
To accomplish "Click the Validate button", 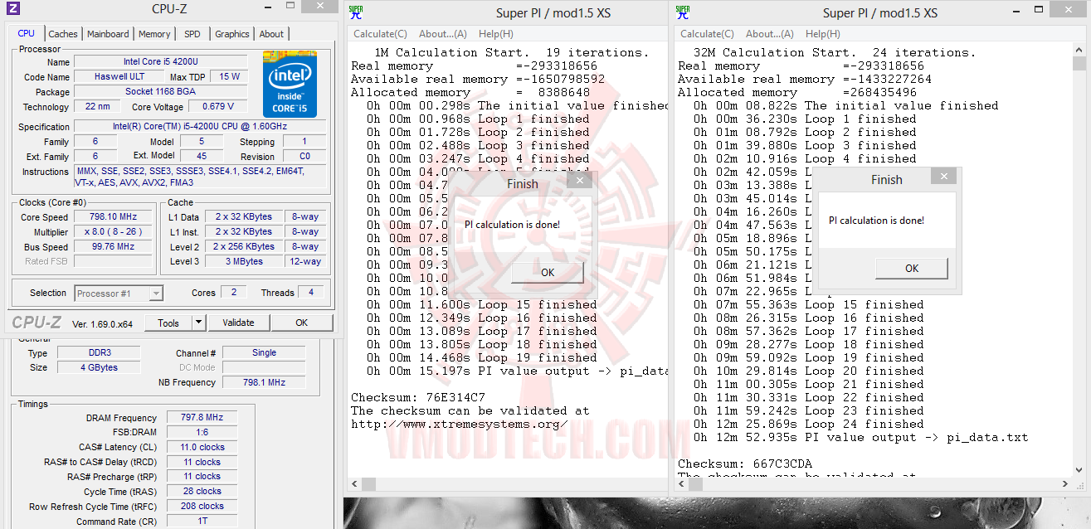I will [x=238, y=323].
